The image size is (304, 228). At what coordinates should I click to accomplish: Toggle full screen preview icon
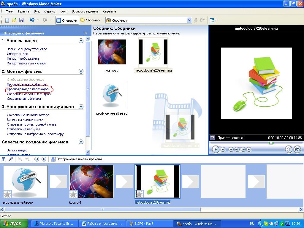[213, 138]
